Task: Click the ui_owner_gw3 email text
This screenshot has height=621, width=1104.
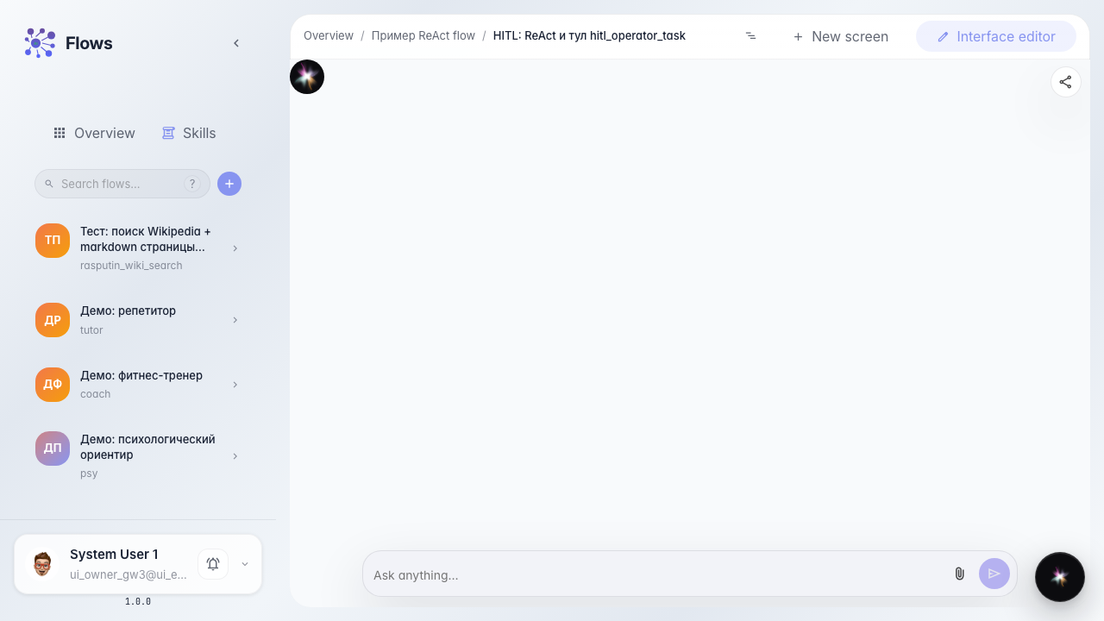Action: tap(129, 574)
